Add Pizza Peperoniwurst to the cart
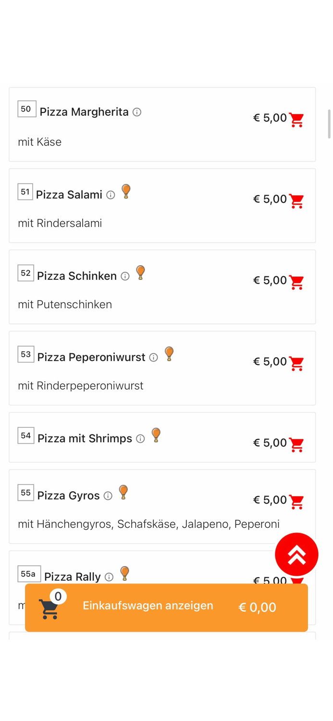The width and height of the screenshot is (333, 721). 296,364
